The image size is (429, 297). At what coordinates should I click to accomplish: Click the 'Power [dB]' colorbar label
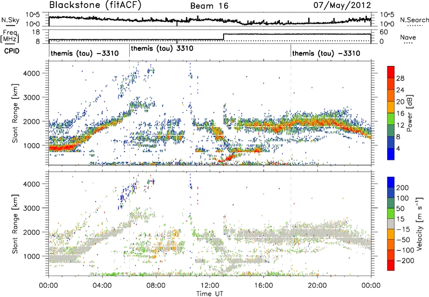409,114
